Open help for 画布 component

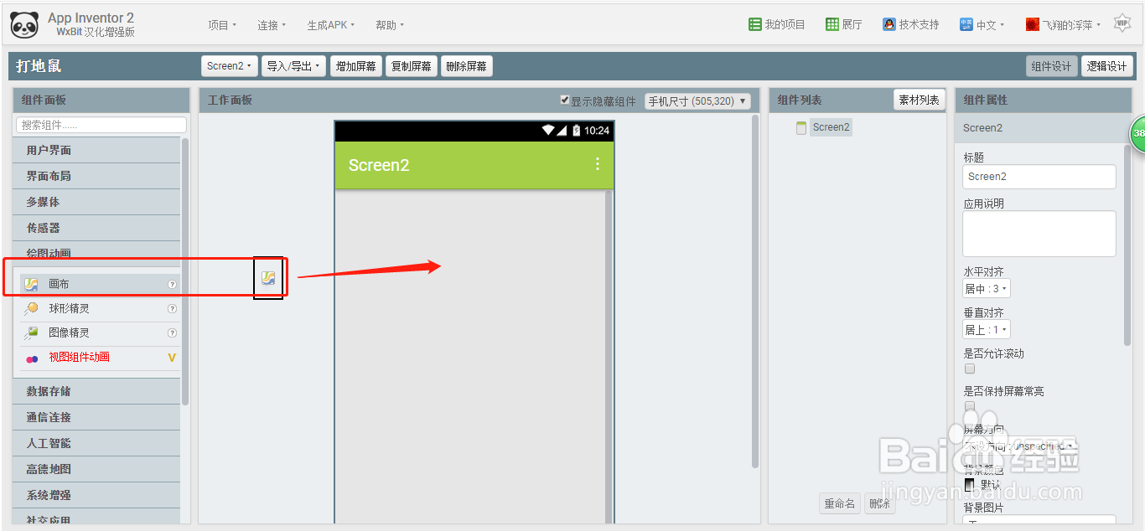click(x=172, y=285)
